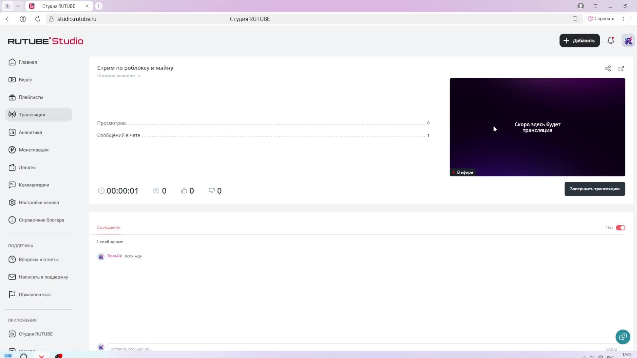
Task: Click the stream preview player thumbnail
Action: point(537,127)
